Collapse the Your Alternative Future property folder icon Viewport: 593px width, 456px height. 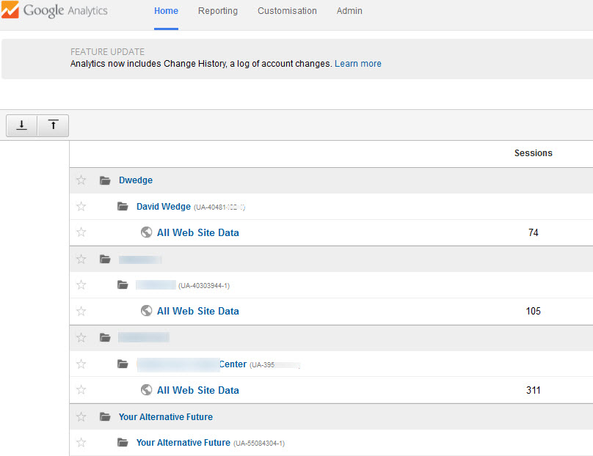(x=123, y=442)
